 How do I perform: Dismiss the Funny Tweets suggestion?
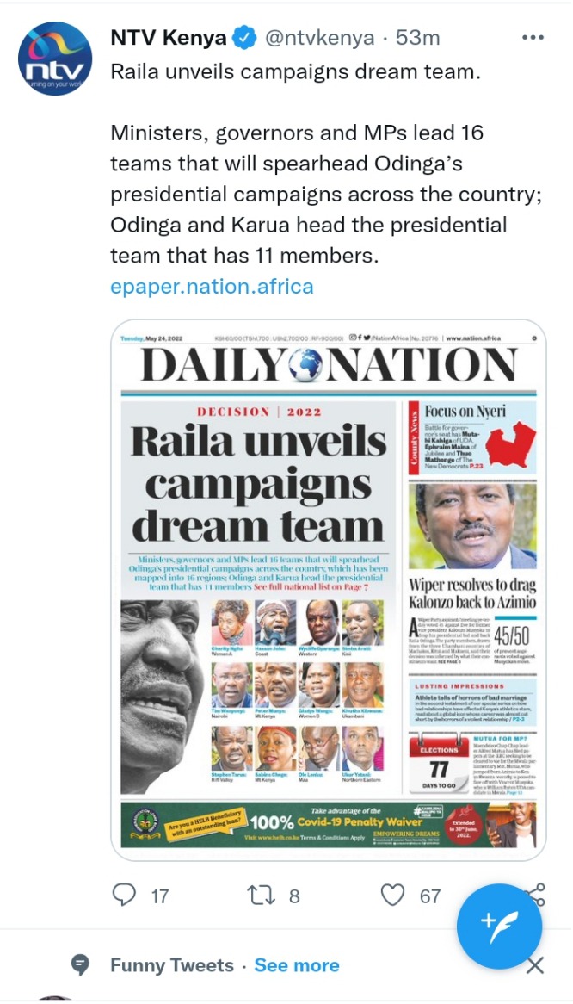coord(534,965)
